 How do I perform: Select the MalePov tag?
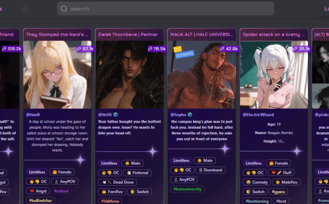286,182
